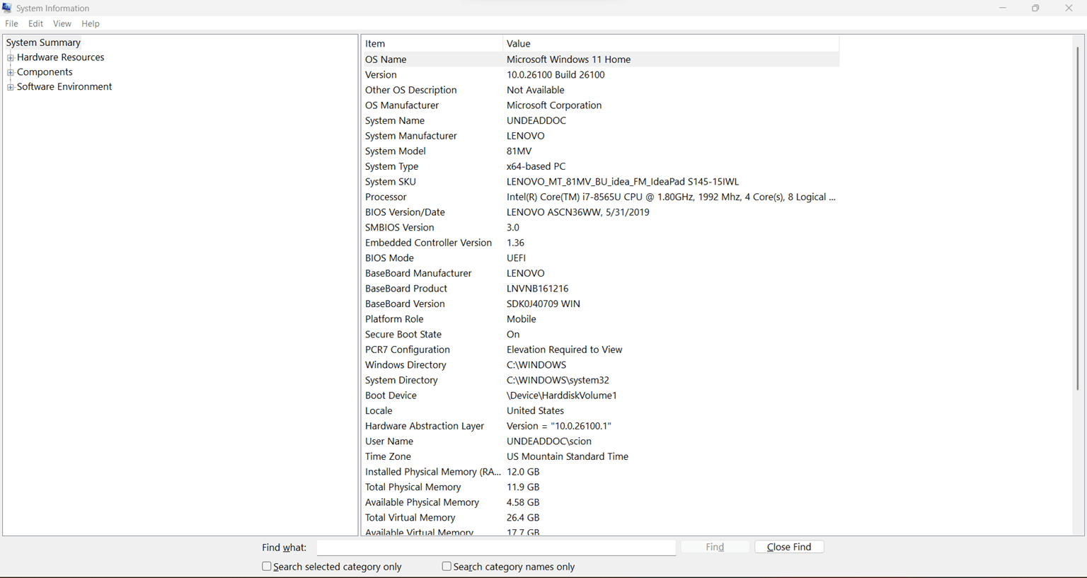
Task: Select System Summary in the tree
Action: 43,42
